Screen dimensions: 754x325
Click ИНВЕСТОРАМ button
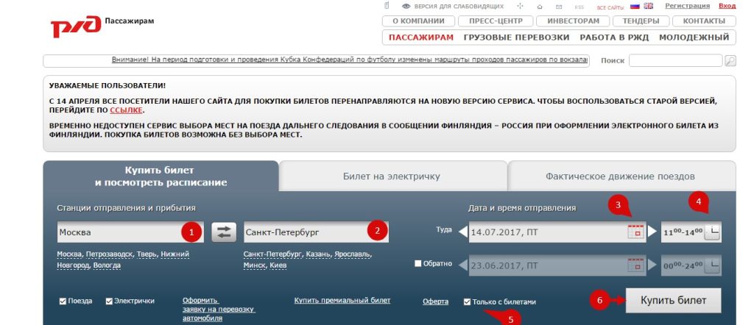573,21
